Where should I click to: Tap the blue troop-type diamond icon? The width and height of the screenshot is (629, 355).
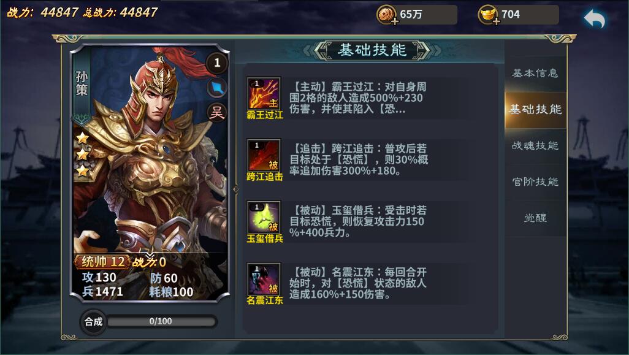tap(217, 88)
